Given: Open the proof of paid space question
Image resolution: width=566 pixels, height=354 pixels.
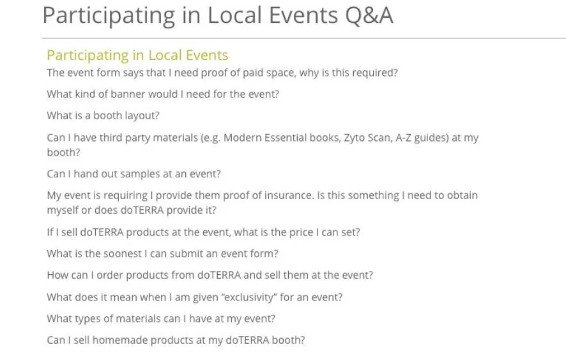Looking at the screenshot, I should pyautogui.click(x=222, y=73).
